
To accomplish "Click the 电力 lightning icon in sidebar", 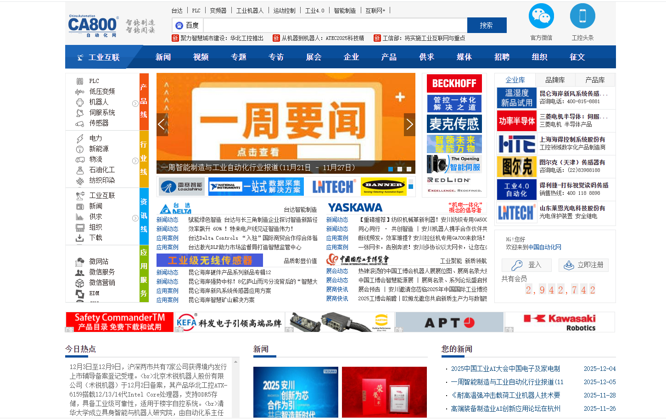I will point(80,138).
